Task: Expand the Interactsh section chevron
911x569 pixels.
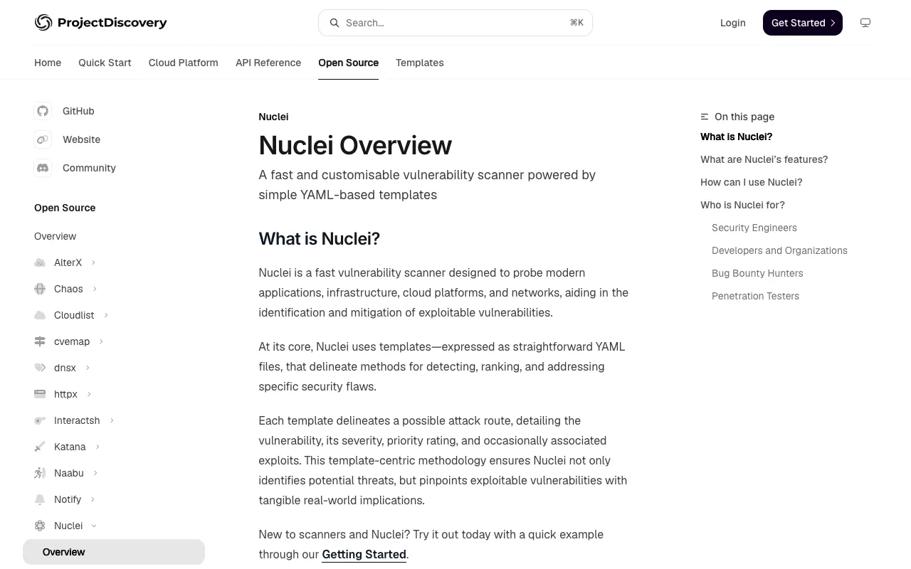Action: coord(112,420)
